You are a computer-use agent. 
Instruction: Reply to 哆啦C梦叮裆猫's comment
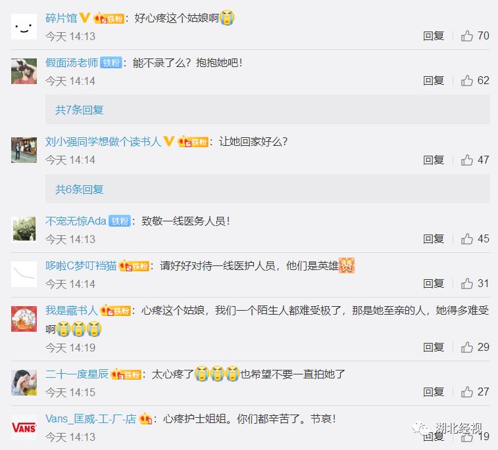[x=434, y=284]
